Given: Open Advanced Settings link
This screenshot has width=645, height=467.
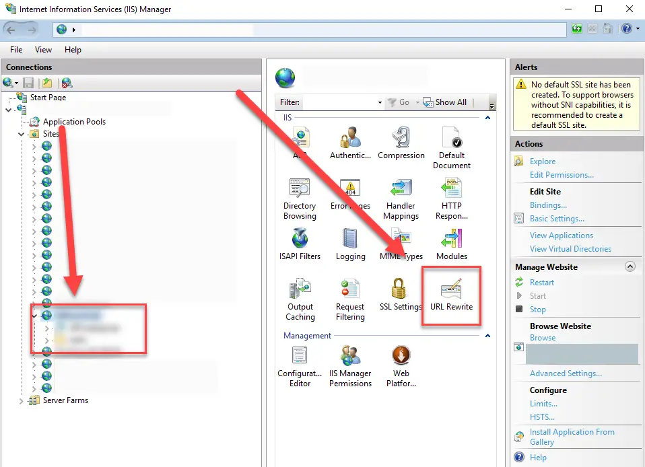Looking at the screenshot, I should [x=566, y=373].
